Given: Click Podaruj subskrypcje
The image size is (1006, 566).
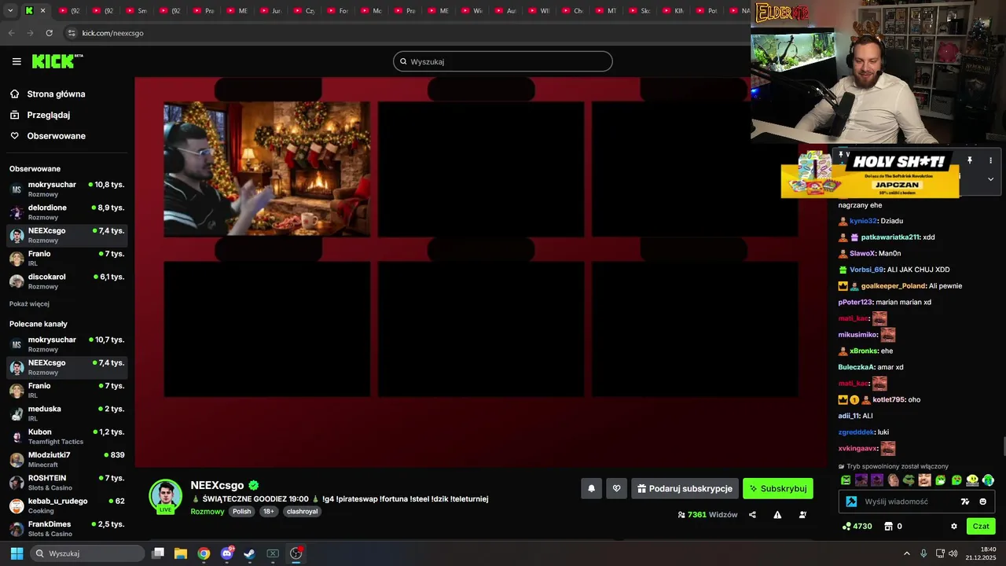Looking at the screenshot, I should (x=685, y=488).
